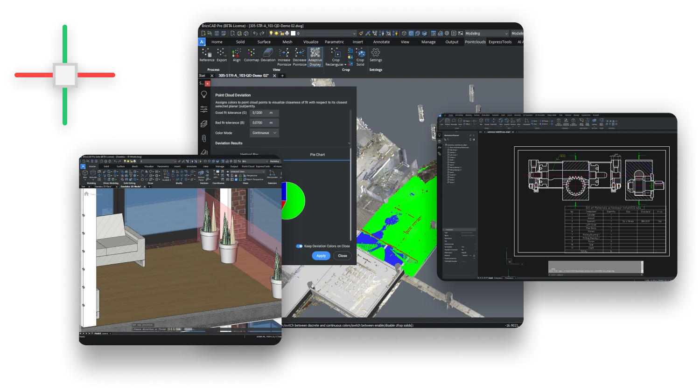Close the 305-STR-A_103-QD-Demo 02 document tab
This screenshot has width=700, height=390.
click(274, 75)
